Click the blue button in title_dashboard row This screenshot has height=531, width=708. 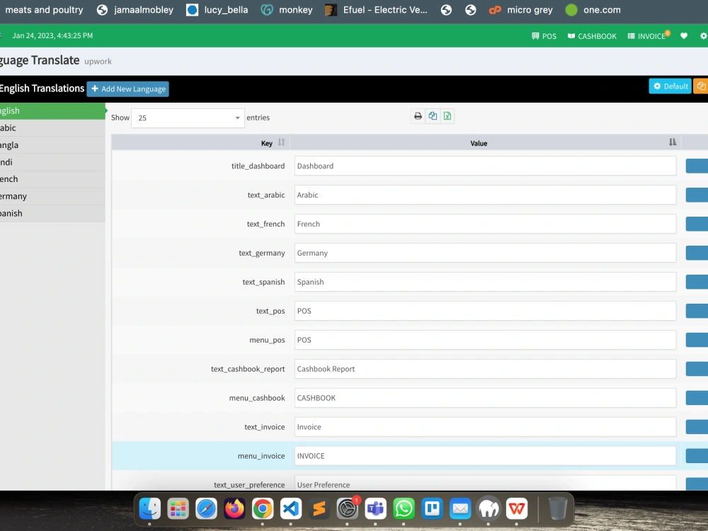click(x=697, y=166)
